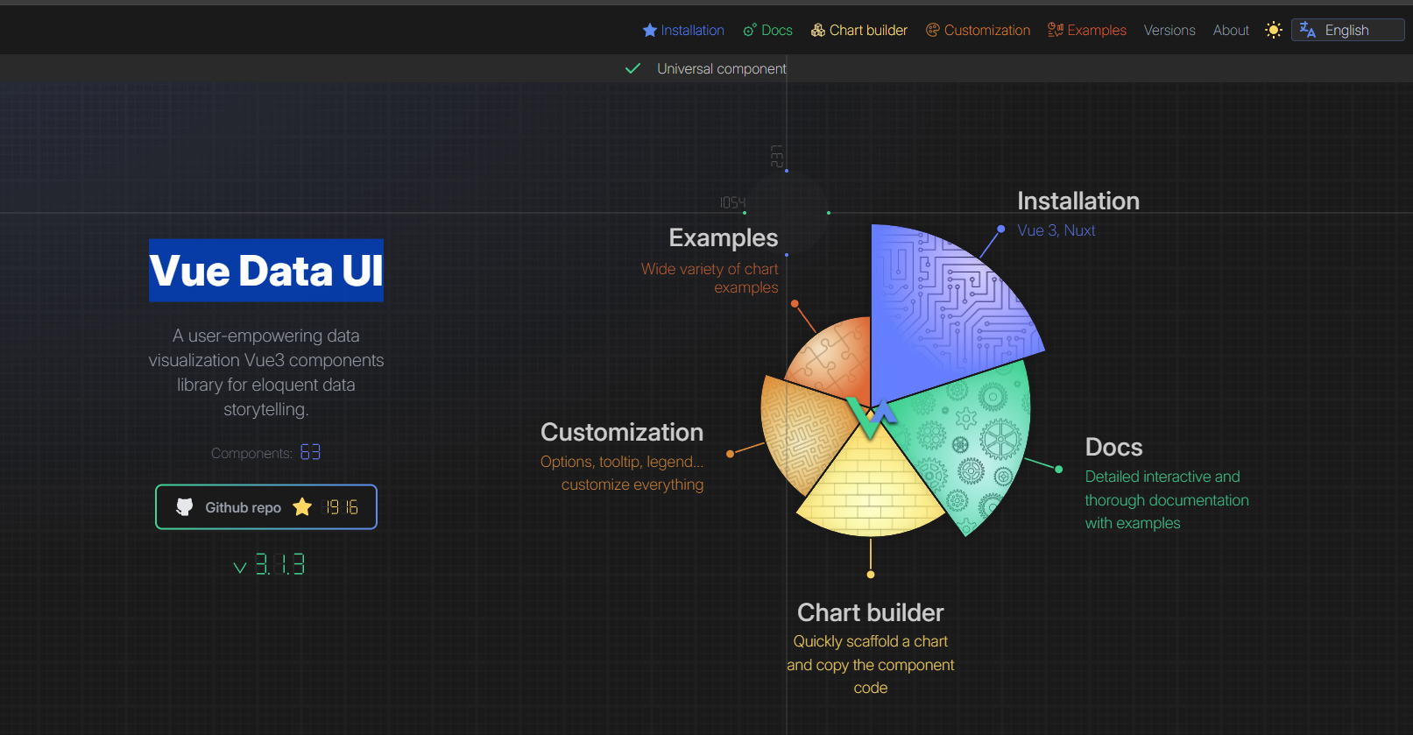Click the yellow star in Github button
The width and height of the screenshot is (1413, 735).
click(x=302, y=507)
